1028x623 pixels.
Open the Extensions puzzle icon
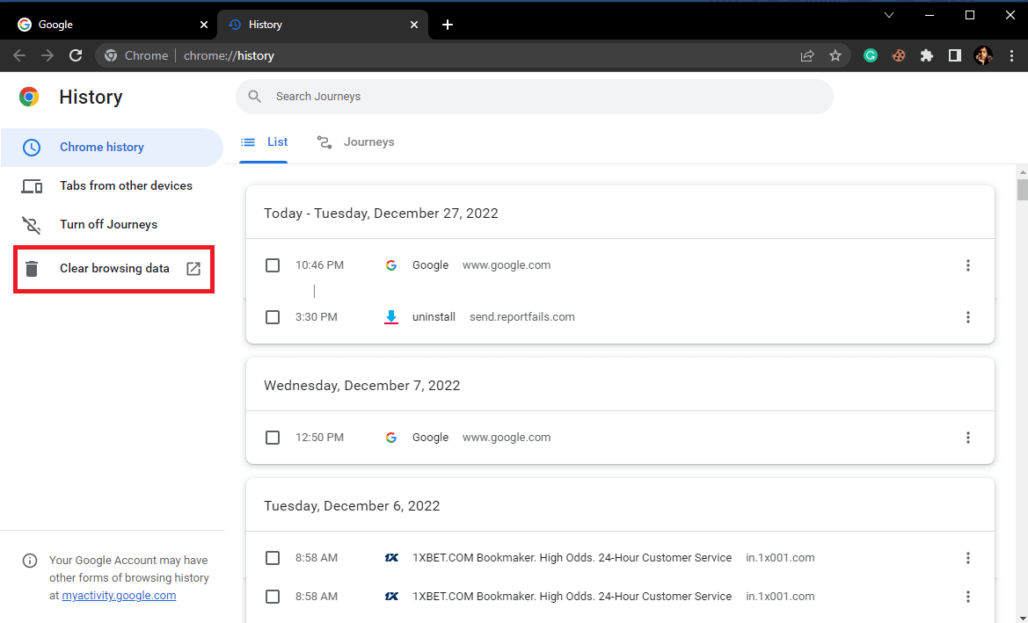click(926, 55)
